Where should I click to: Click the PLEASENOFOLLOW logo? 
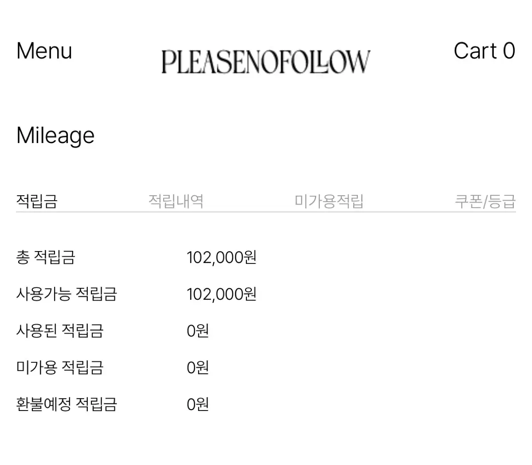(266, 62)
